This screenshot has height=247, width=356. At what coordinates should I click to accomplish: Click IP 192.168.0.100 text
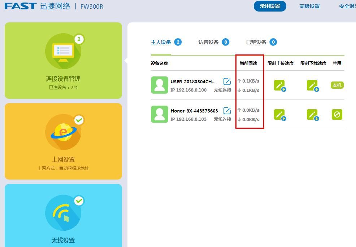[188, 90]
